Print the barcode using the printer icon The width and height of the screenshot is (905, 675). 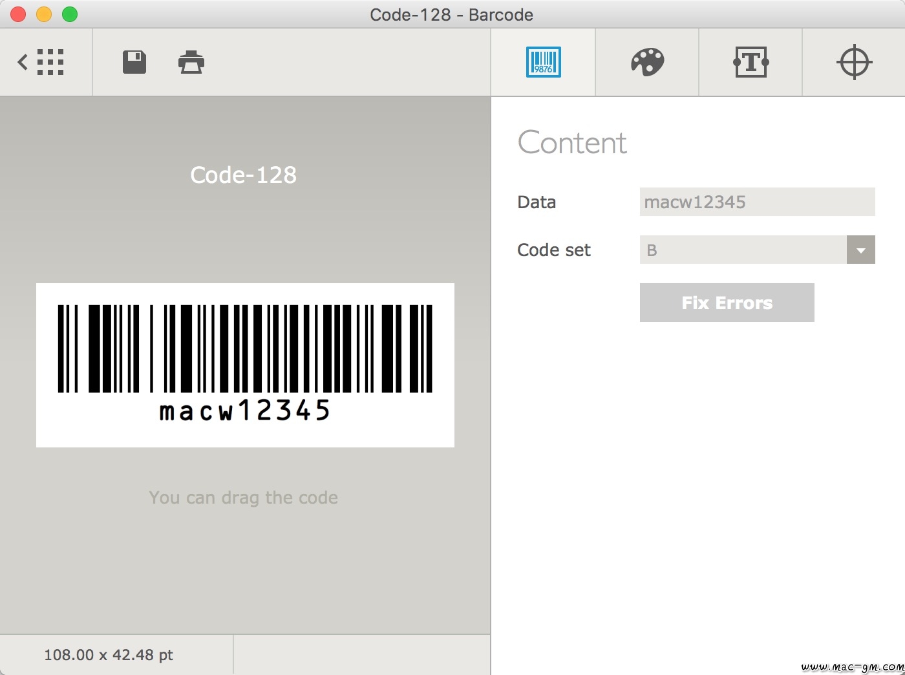(191, 62)
